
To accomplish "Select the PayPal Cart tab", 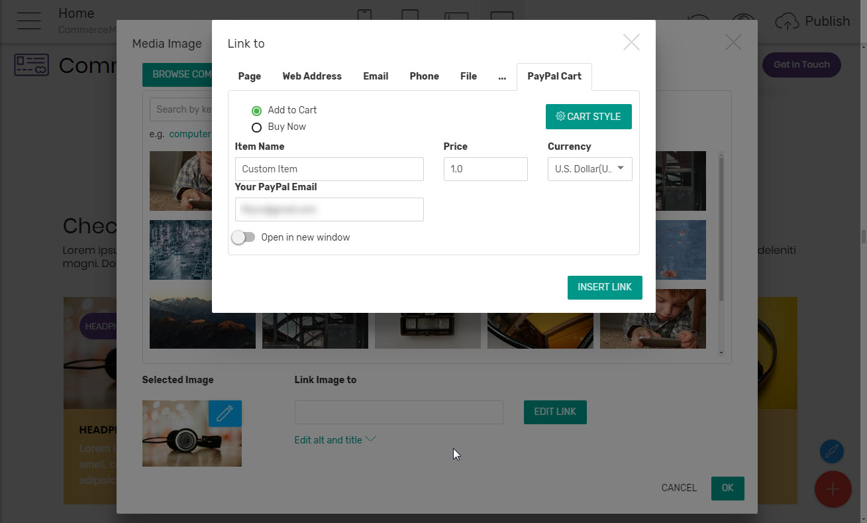I will pyautogui.click(x=554, y=76).
